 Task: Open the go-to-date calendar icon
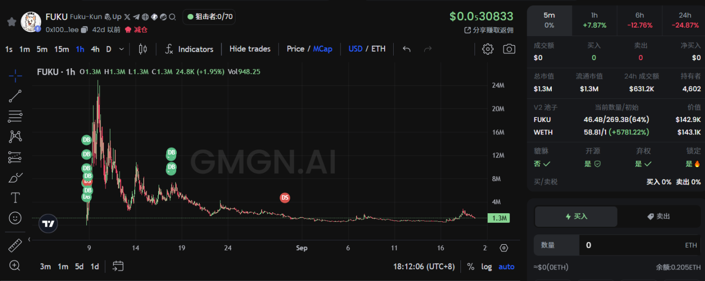tap(118, 266)
